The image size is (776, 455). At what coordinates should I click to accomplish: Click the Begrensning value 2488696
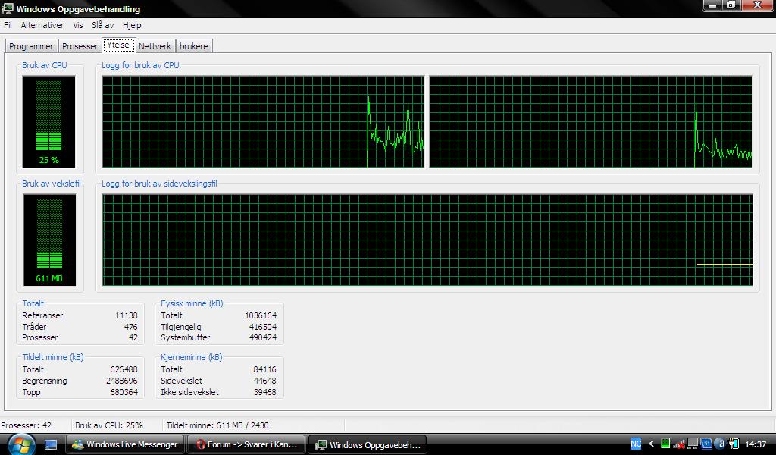[122, 381]
